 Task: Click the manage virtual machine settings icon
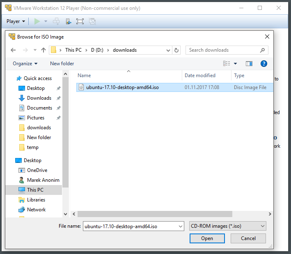(x=69, y=21)
